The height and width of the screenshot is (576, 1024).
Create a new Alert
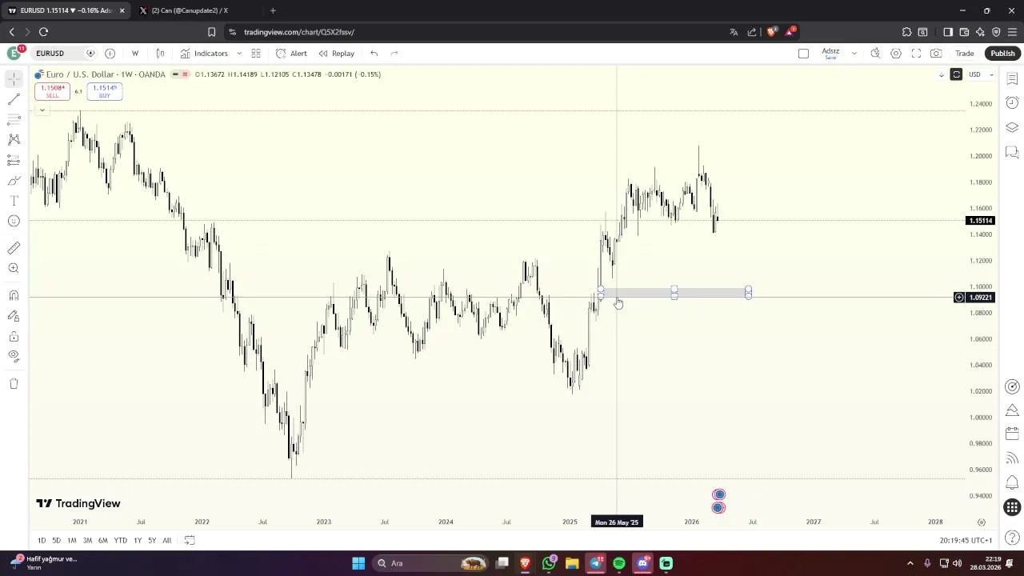click(291, 54)
